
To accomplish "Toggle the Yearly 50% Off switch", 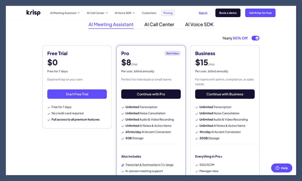I will click(255, 38).
